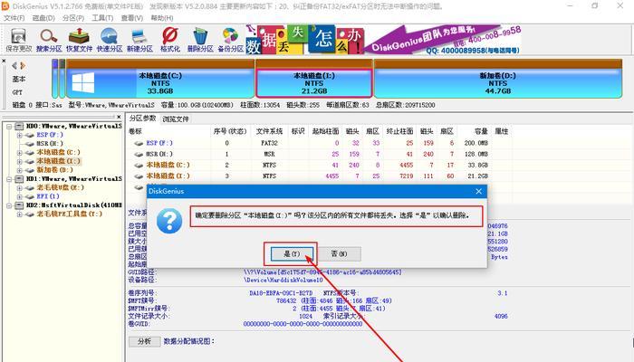Open the 磁盘(D) menu
The height and width of the screenshot is (362, 634).
tap(43, 18)
